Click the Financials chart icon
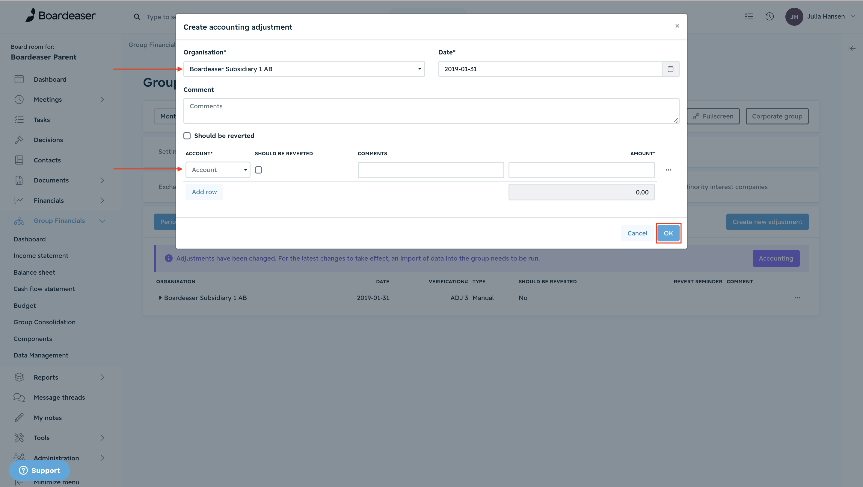 (19, 201)
